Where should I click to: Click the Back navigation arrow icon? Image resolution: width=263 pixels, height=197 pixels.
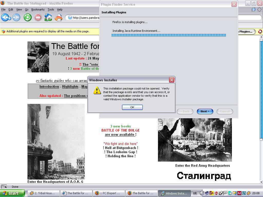coord(6,17)
